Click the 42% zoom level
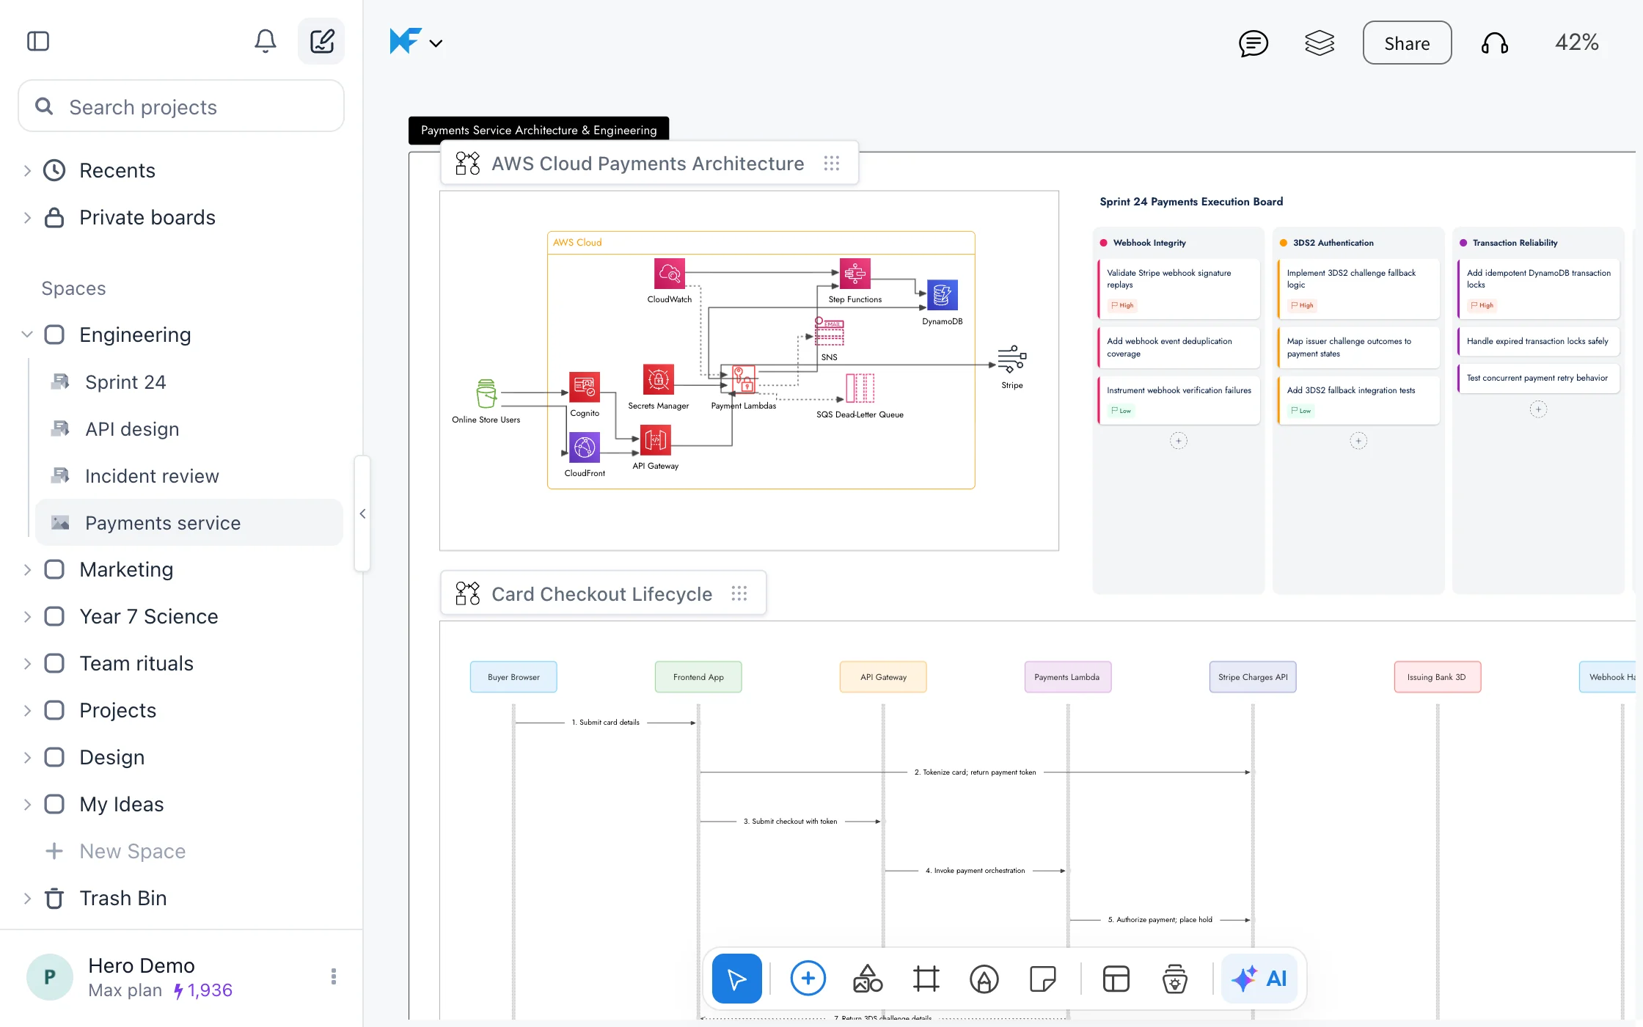 pos(1576,42)
